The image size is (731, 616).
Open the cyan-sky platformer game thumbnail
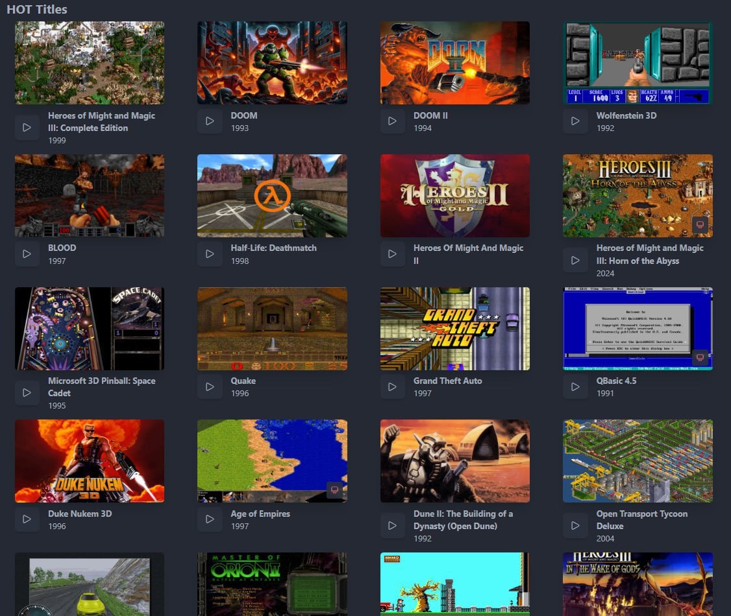click(x=455, y=584)
